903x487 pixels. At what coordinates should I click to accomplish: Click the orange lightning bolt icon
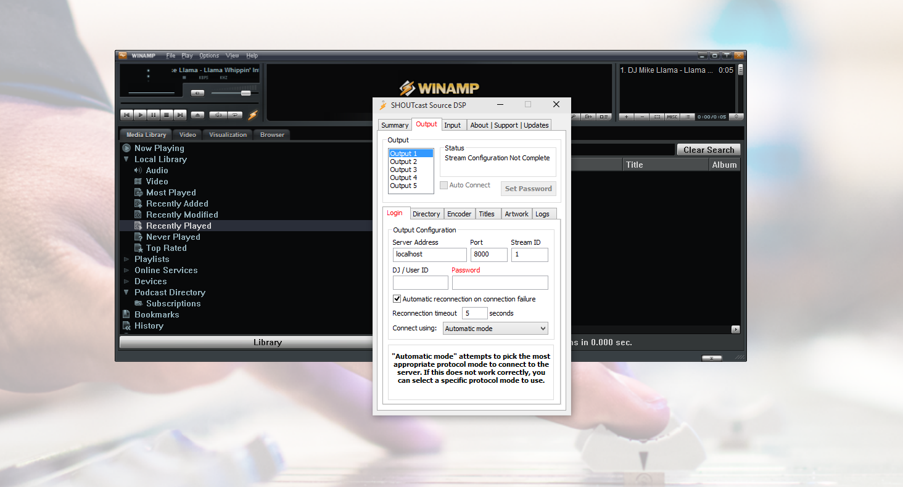[x=253, y=115]
